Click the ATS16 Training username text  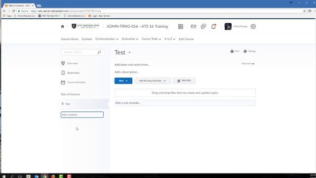click(240, 26)
